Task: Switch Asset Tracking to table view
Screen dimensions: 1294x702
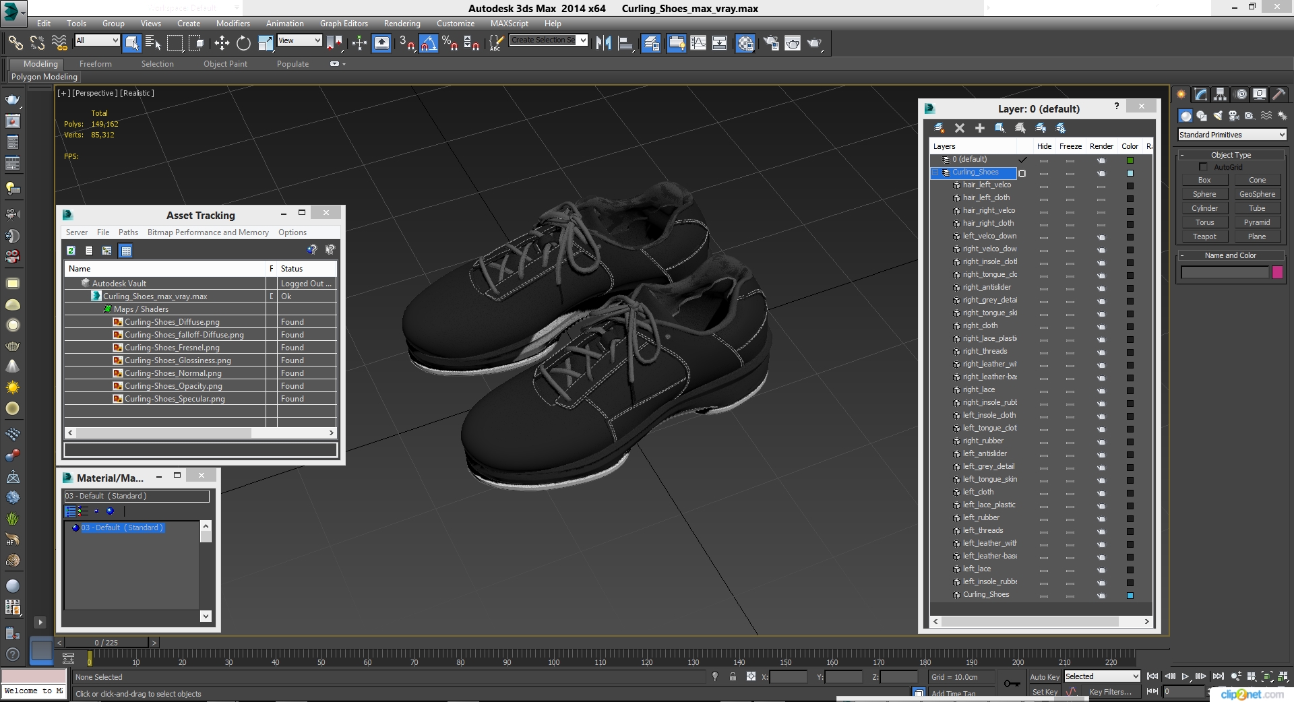Action: [x=125, y=251]
